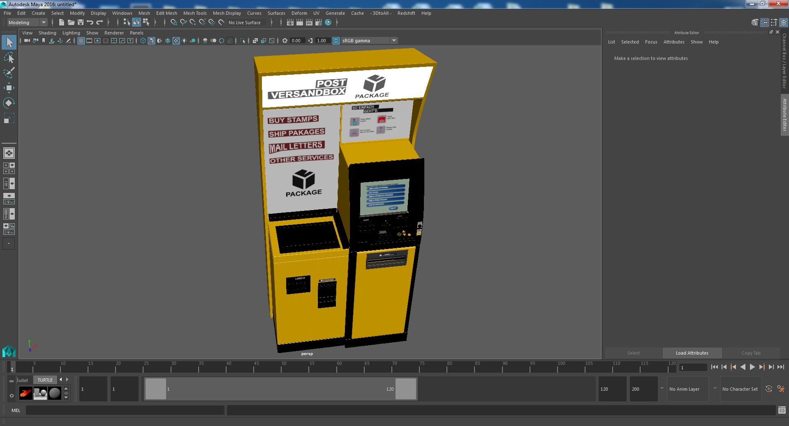Select by hierarchy mode icon
Screen dimensions: 789x426
(x=127, y=23)
